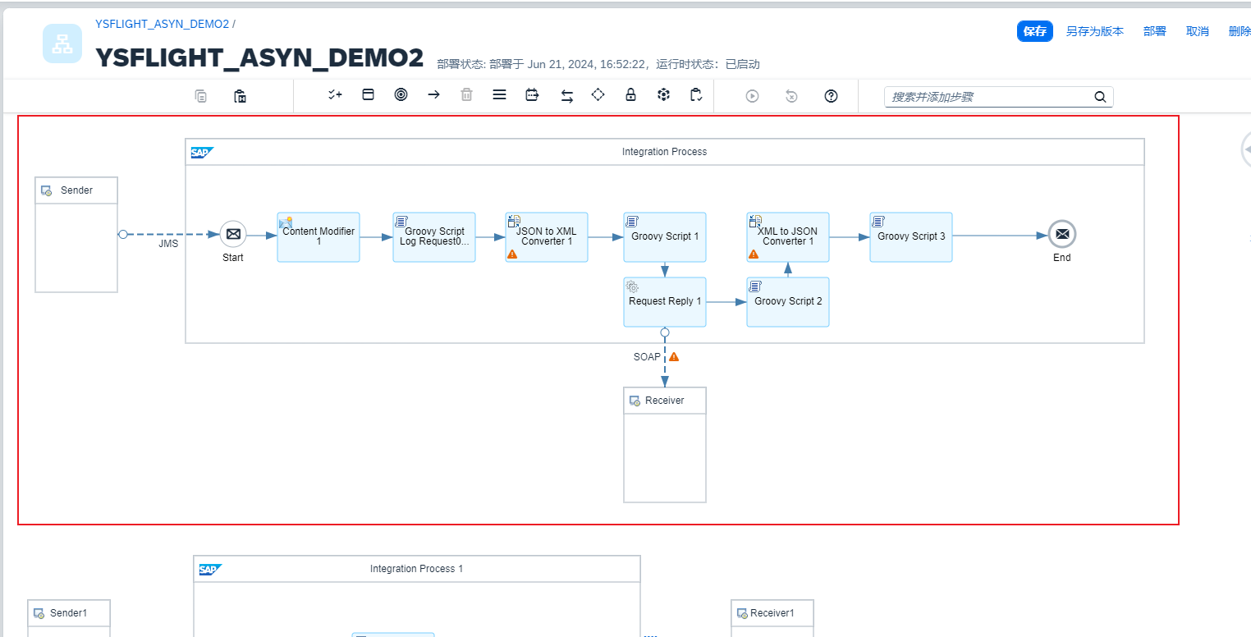Click the search and add step field
Image resolution: width=1251 pixels, height=637 pixels.
[988, 97]
